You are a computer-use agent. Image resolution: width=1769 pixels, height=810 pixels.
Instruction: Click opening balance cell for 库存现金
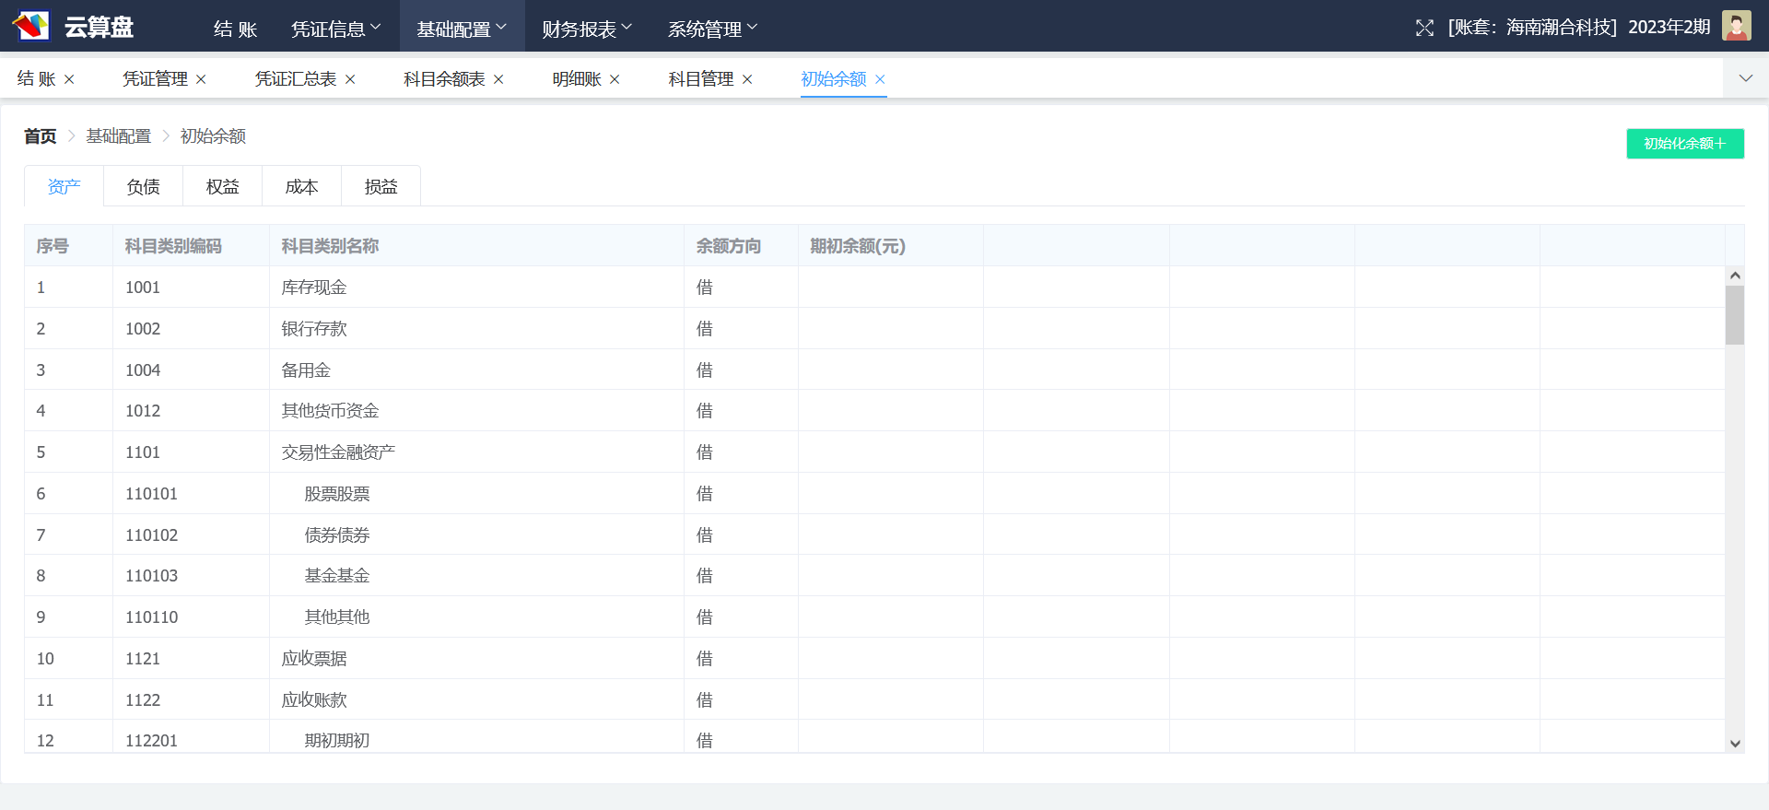pyautogui.click(x=890, y=288)
